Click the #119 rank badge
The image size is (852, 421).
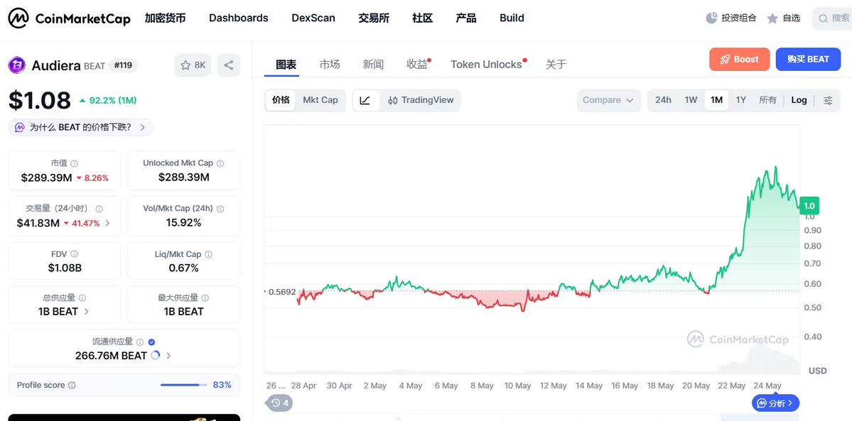coord(124,66)
